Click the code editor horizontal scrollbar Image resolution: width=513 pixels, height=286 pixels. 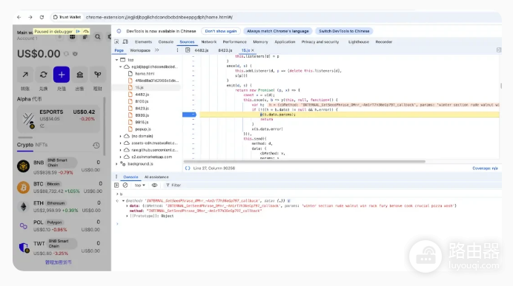[304, 161]
